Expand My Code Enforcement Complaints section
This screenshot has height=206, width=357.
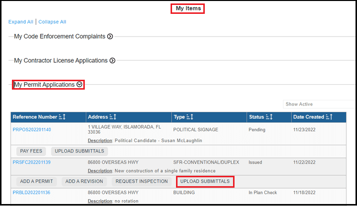[x=110, y=36]
